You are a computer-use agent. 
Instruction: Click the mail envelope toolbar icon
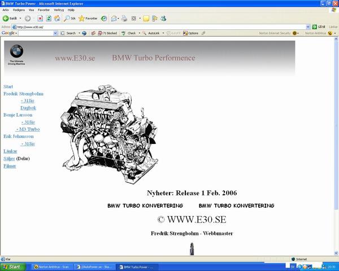[114, 18]
